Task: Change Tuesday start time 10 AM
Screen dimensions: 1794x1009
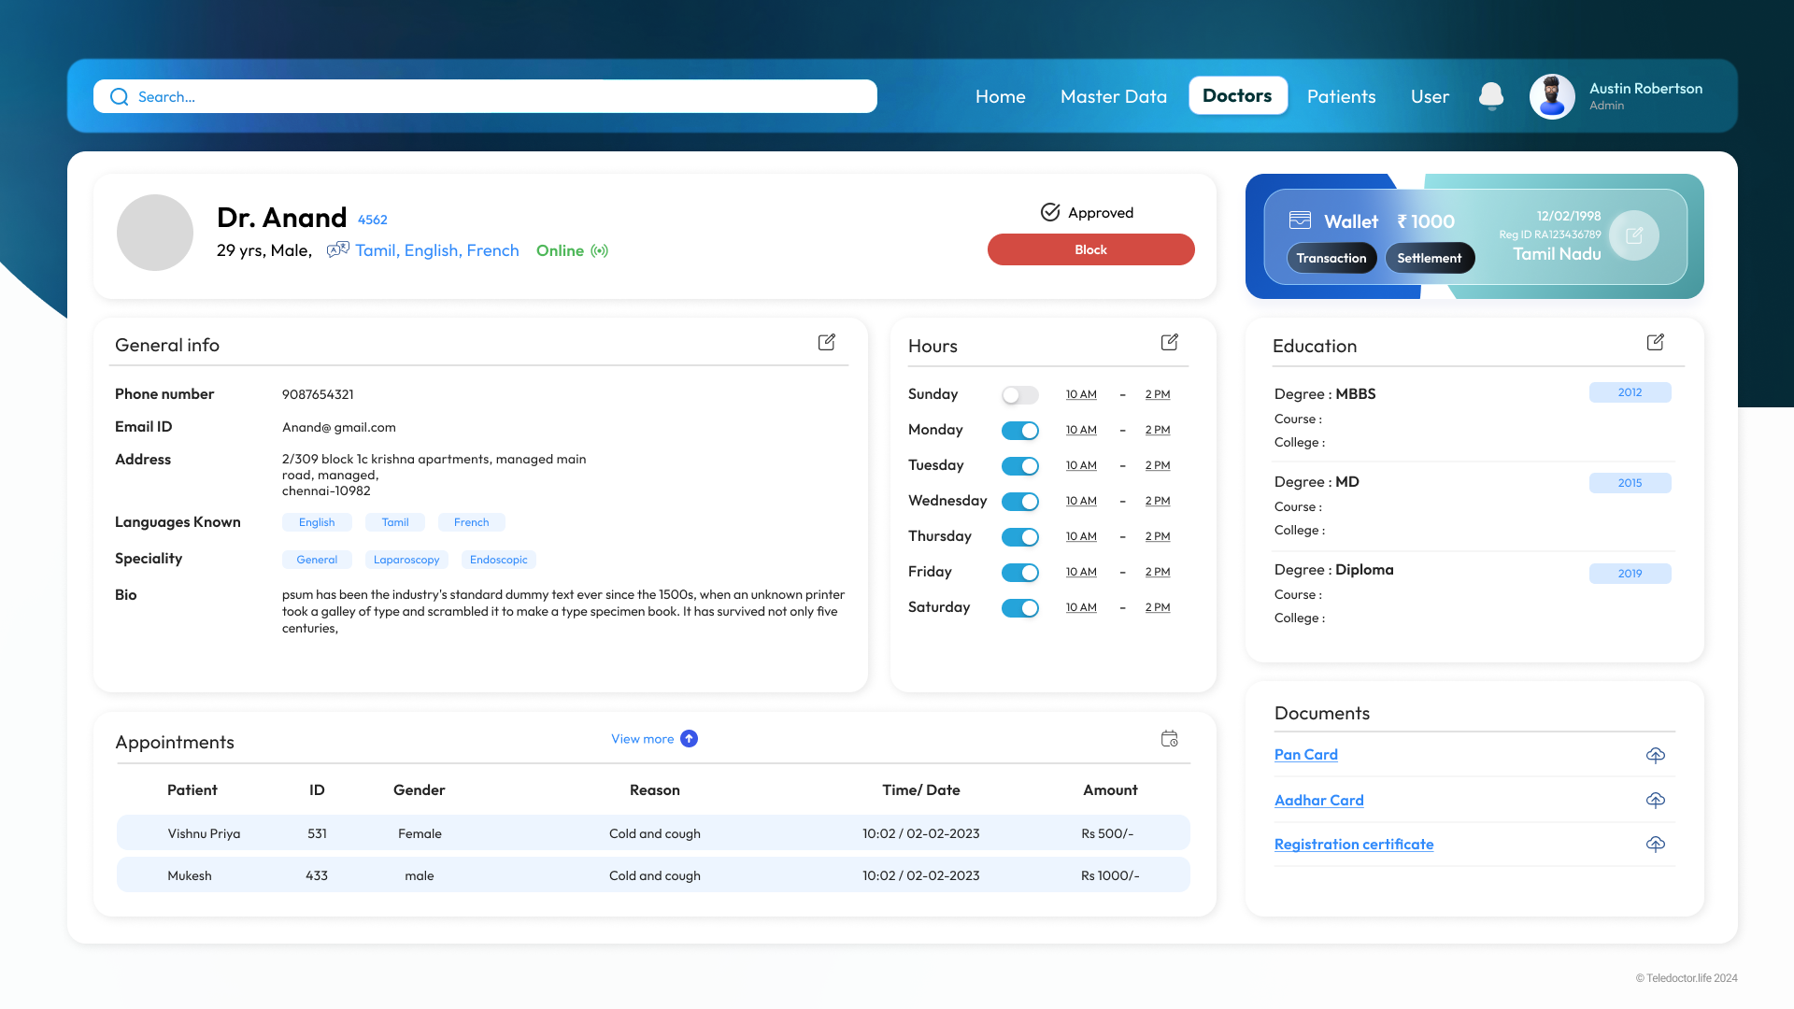Action: coord(1081,465)
